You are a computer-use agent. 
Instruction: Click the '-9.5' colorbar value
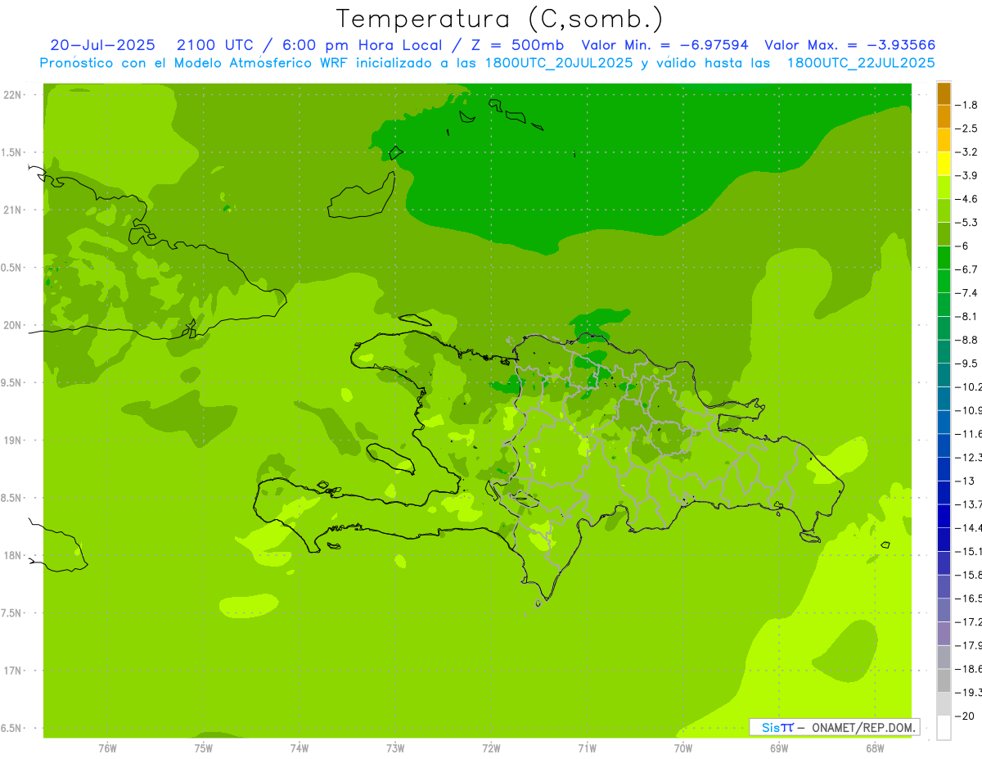(966, 364)
